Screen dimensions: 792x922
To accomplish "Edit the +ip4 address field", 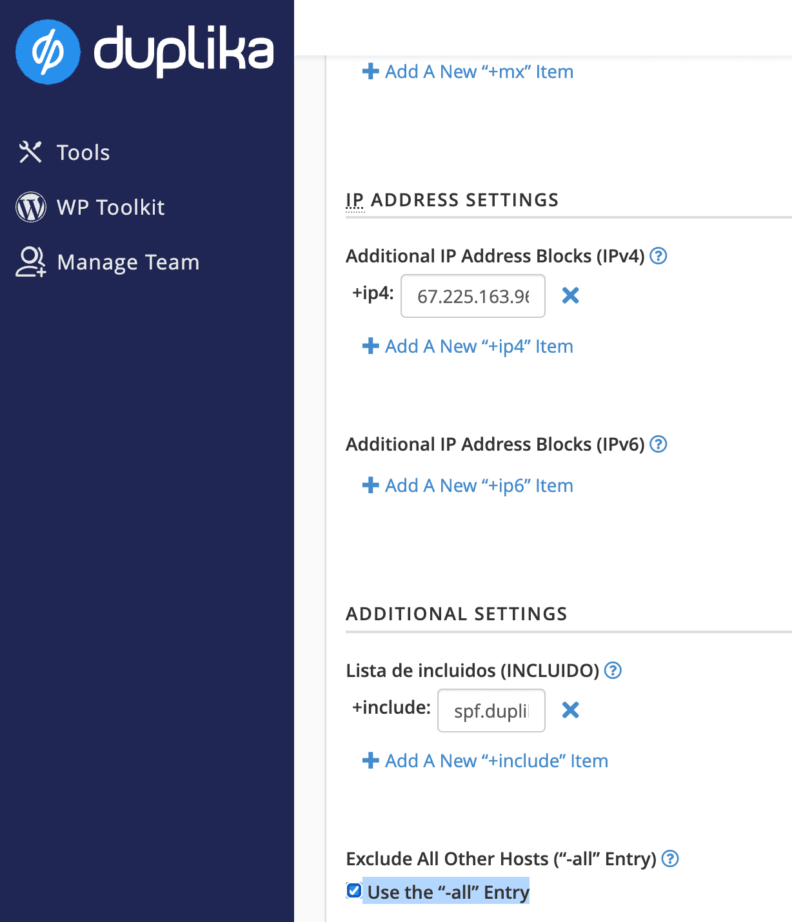I will [473, 296].
